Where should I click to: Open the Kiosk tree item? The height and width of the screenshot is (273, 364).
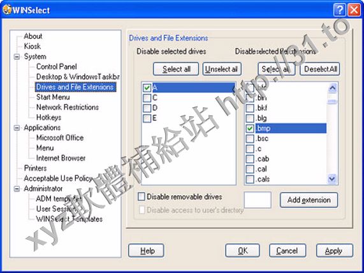pyautogui.click(x=33, y=46)
